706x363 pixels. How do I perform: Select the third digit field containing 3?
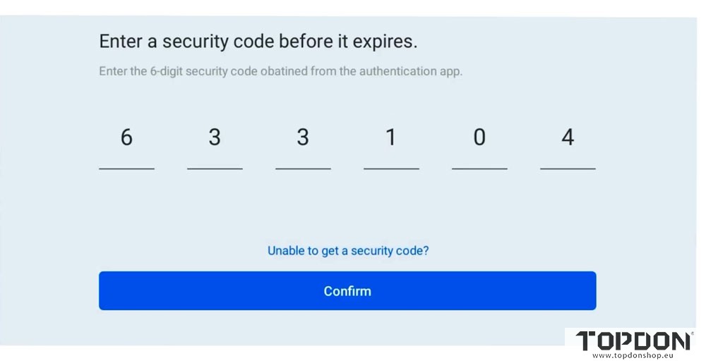(303, 137)
